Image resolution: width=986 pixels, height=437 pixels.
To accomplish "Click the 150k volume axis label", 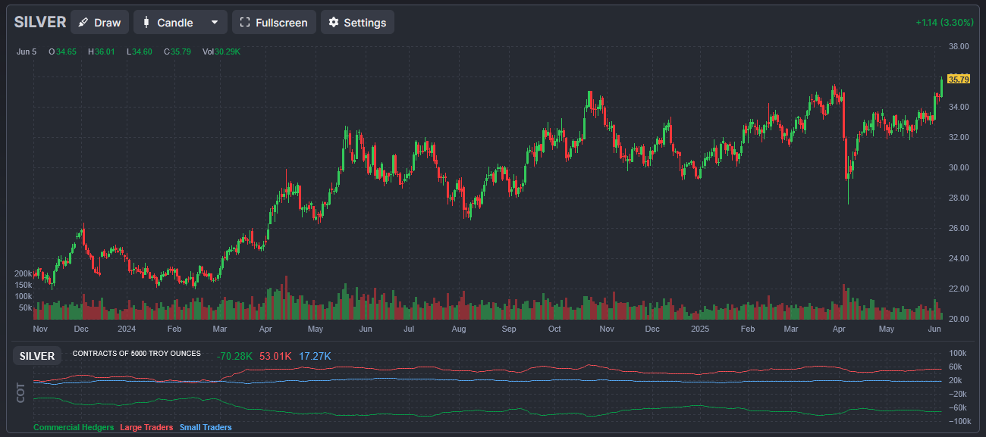I will pyautogui.click(x=23, y=285).
